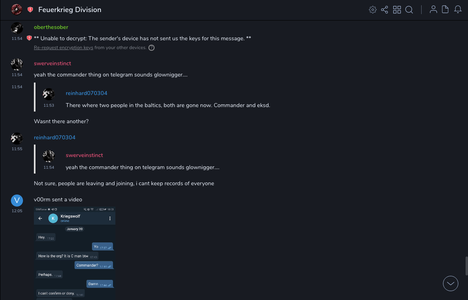Show the room members list icon
468x300 pixels.
(x=433, y=10)
